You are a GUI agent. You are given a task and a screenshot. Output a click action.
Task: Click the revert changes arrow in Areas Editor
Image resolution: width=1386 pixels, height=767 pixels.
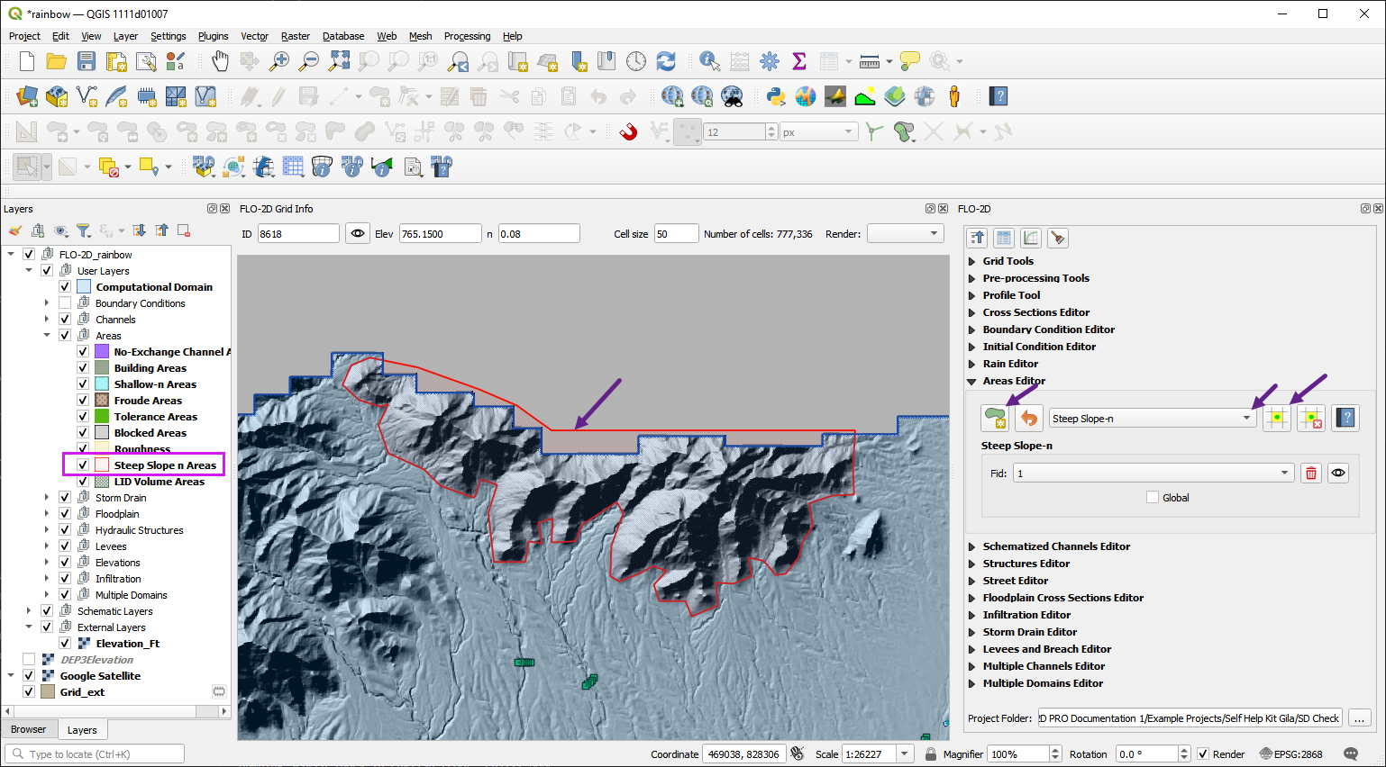tap(1029, 419)
